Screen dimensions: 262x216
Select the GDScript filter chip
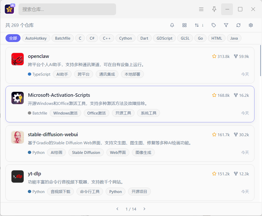click(x=164, y=38)
